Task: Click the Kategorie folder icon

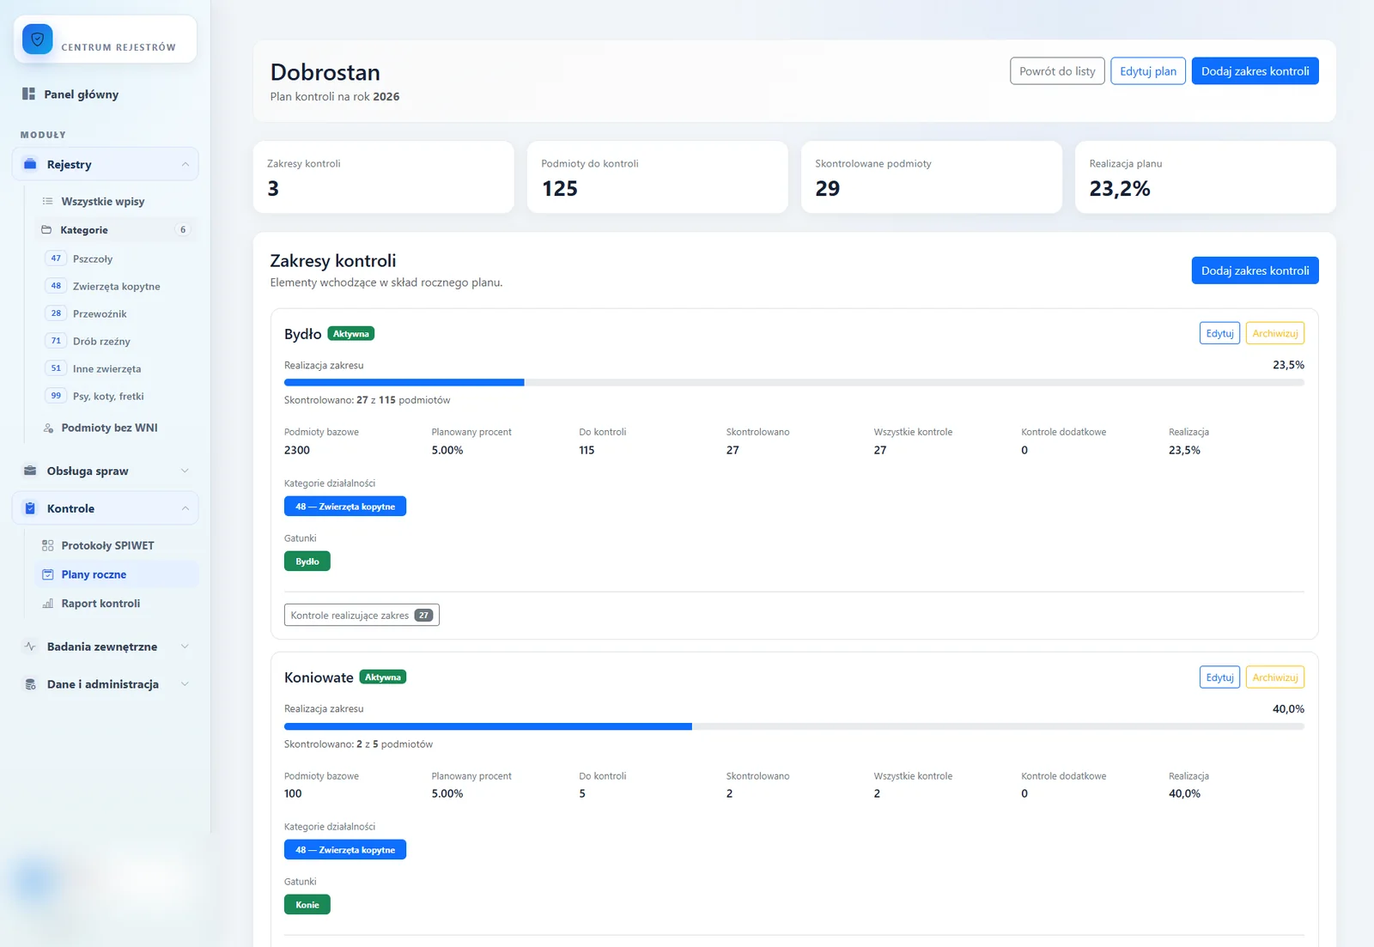Action: point(46,229)
